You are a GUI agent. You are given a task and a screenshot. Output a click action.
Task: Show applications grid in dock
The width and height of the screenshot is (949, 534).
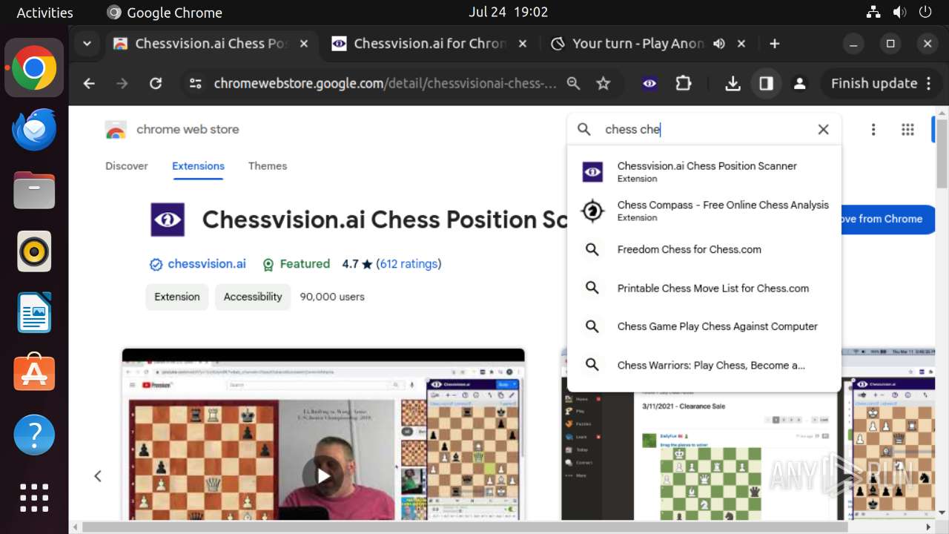[34, 498]
